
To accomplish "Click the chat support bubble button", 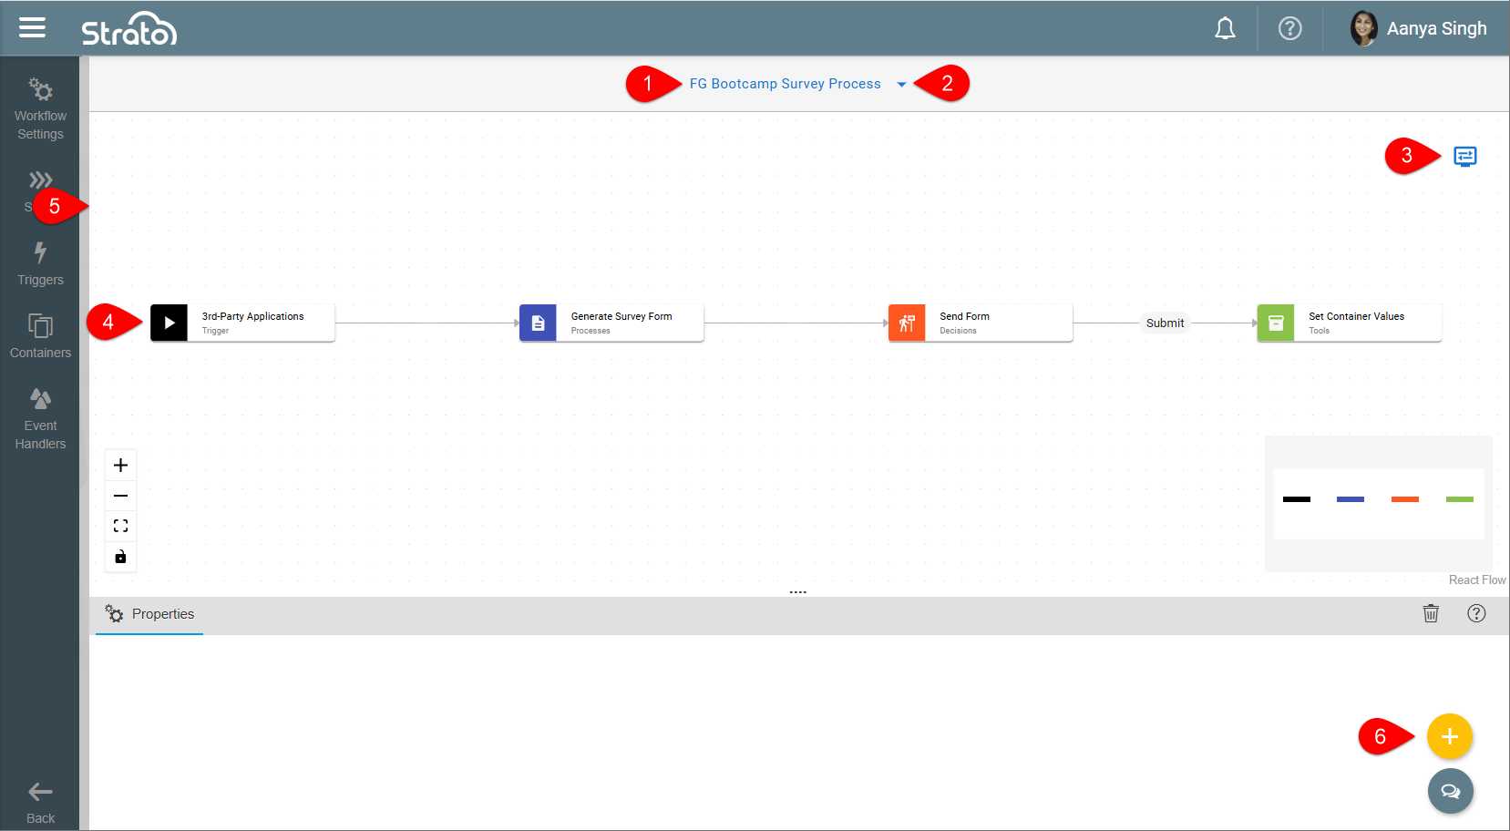I will tap(1450, 791).
